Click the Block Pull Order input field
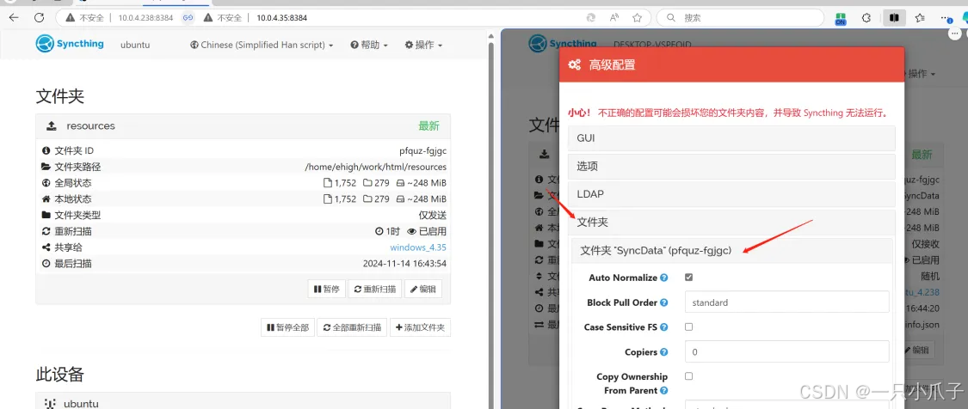This screenshot has height=409, width=968. tap(787, 303)
